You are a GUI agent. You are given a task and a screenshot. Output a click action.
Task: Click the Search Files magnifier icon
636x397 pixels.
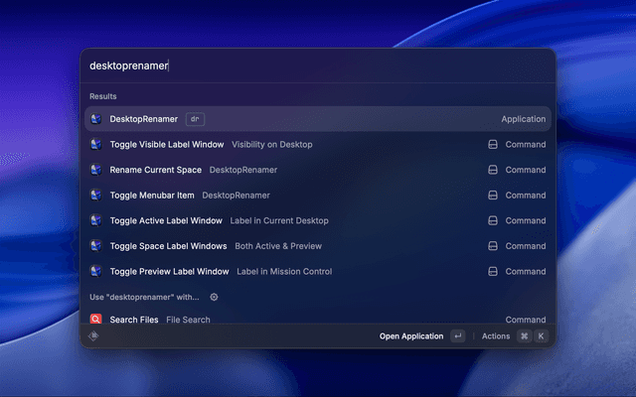[x=96, y=320]
